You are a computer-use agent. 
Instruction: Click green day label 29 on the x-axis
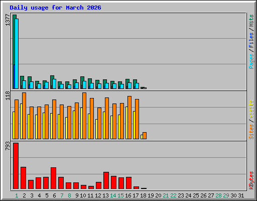click(x=226, y=195)
